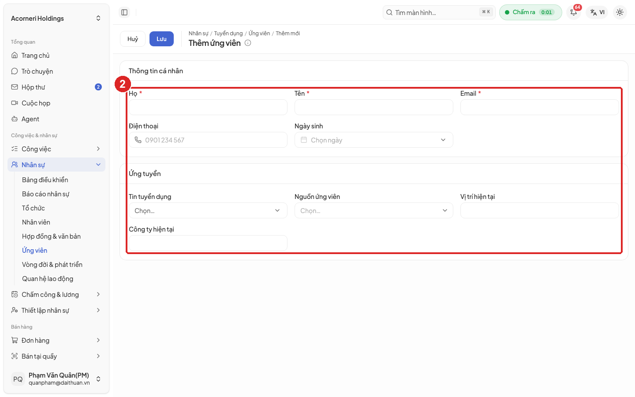Click the Điện thoại phone field
The height and width of the screenshot is (397, 635).
208,140
